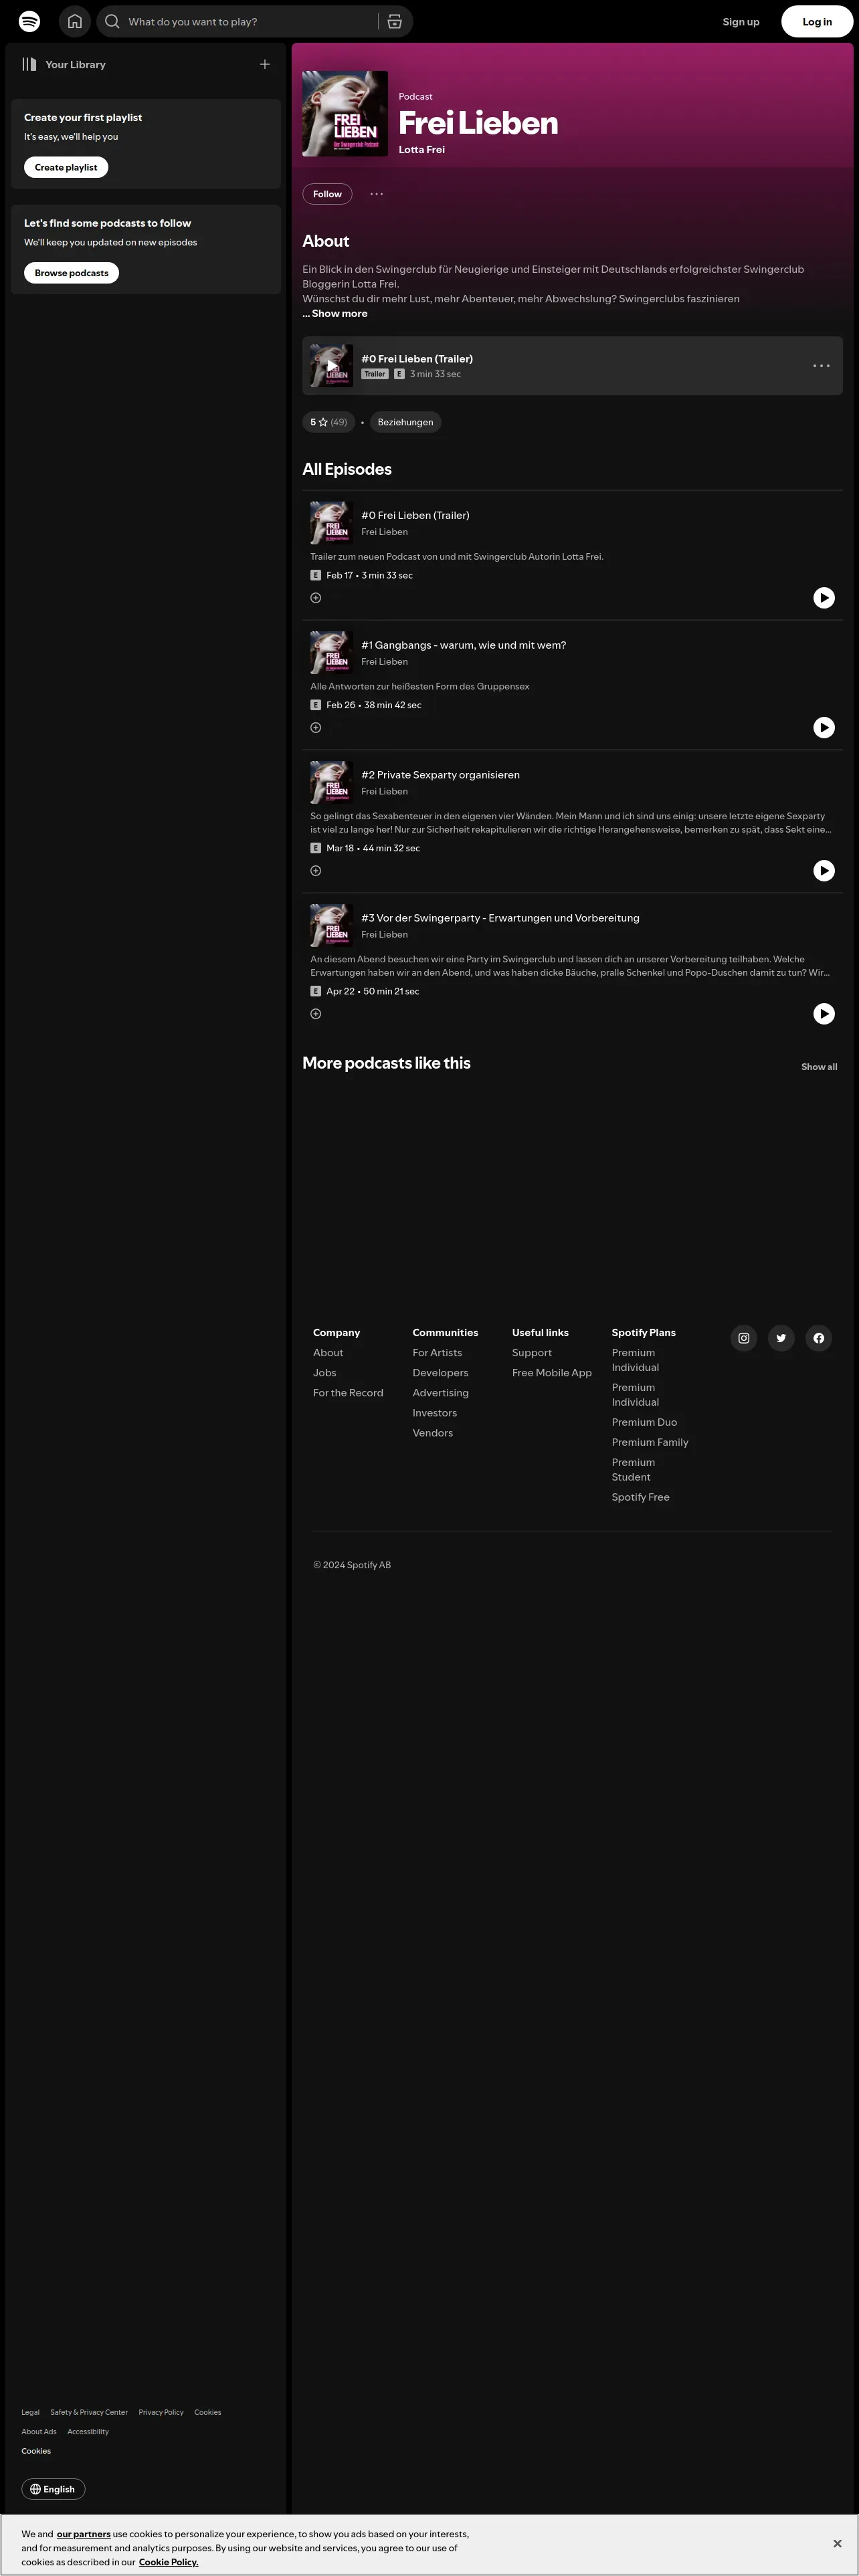This screenshot has height=2576, width=859.
Task: Open Spotify Free plan link
Action: (641, 1497)
